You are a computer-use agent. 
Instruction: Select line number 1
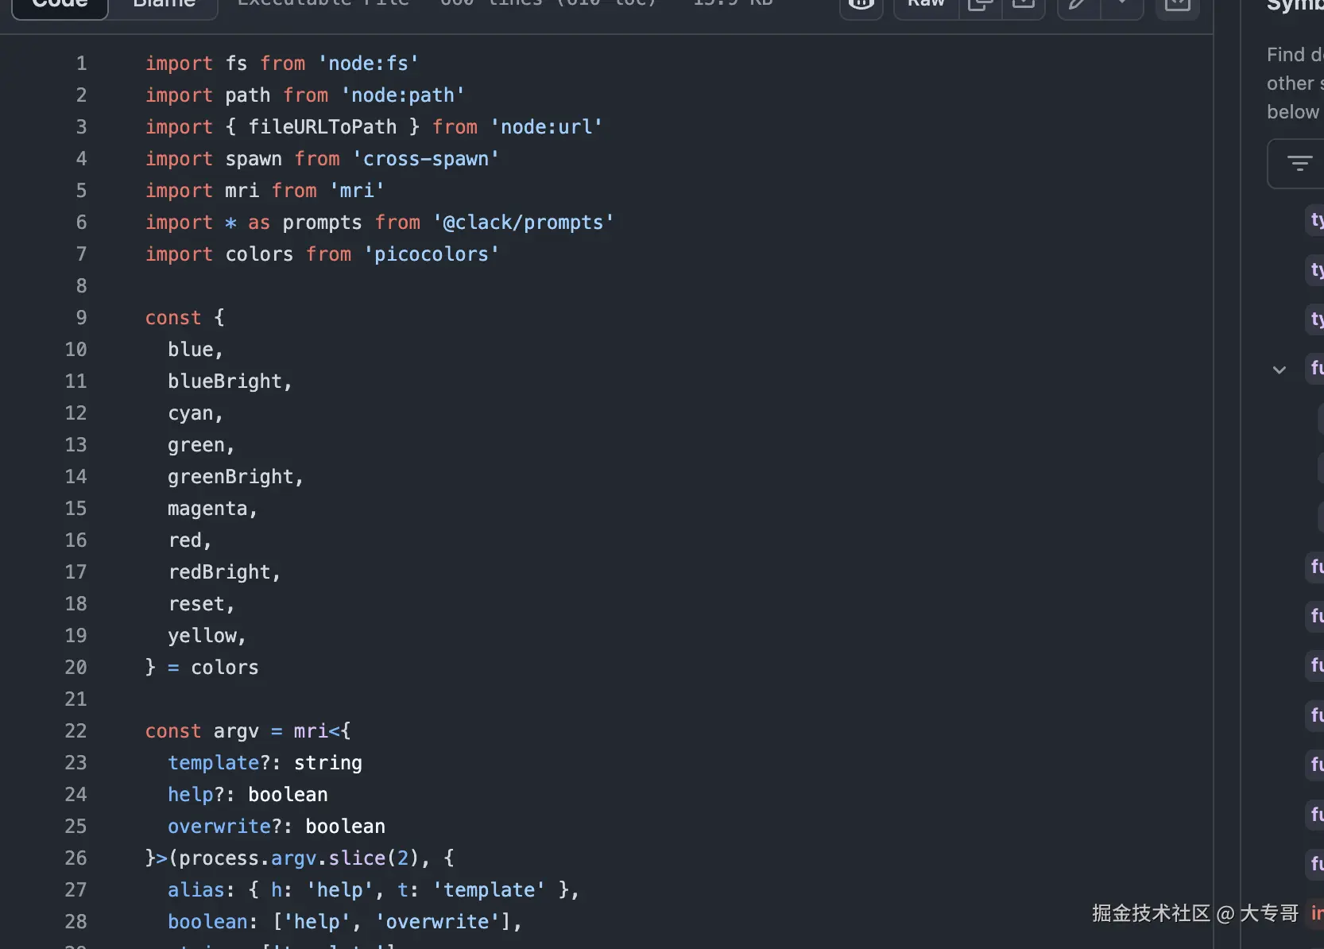81,64
